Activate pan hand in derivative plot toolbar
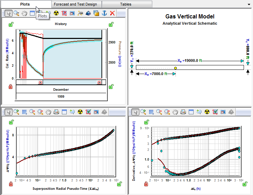253x195 pixels. point(175,112)
